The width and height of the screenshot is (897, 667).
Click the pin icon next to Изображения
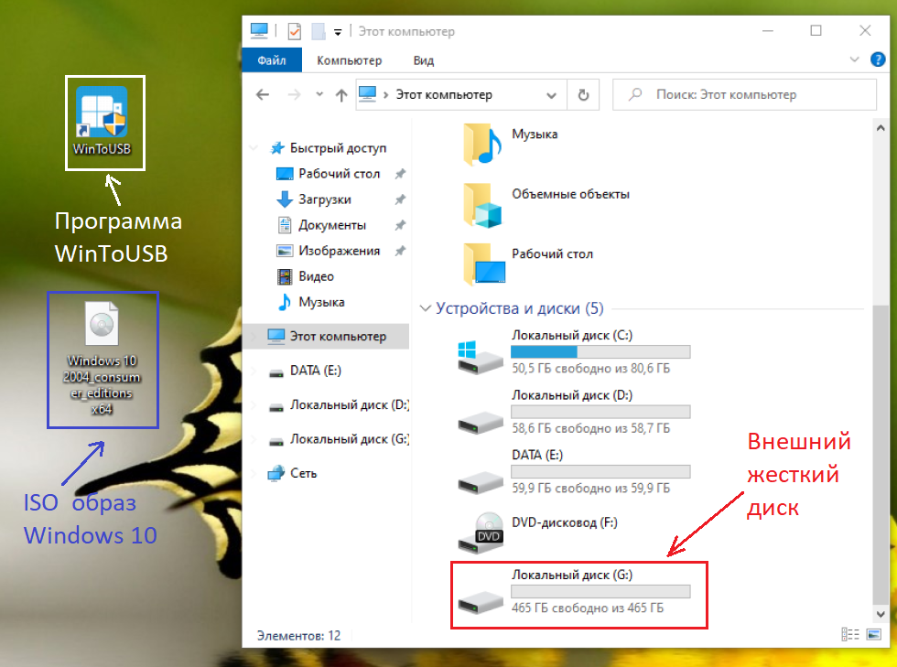point(400,251)
